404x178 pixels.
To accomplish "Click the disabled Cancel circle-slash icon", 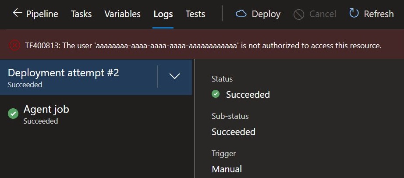I will (x=299, y=14).
